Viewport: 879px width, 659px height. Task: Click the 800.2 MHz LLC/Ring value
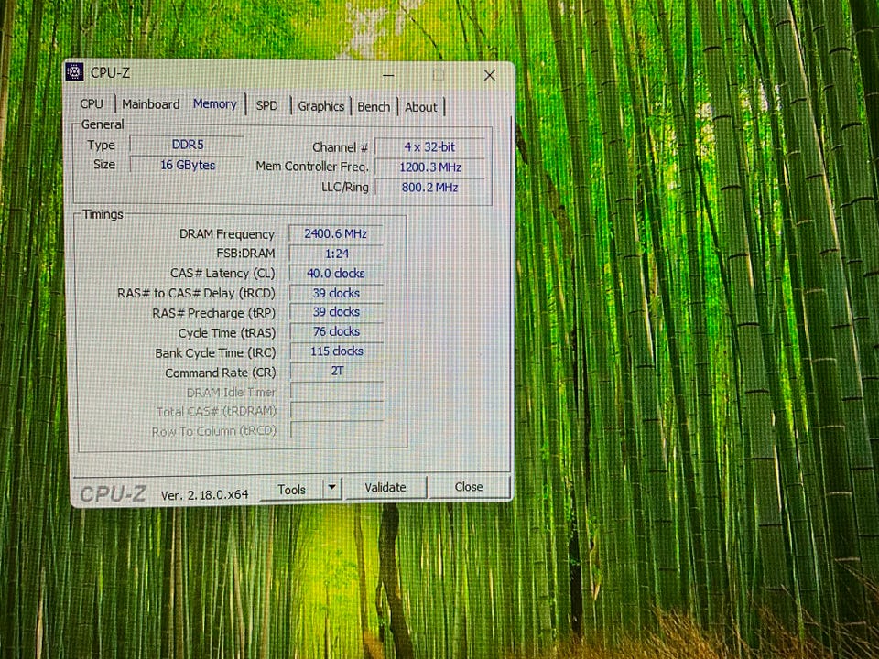coord(430,187)
